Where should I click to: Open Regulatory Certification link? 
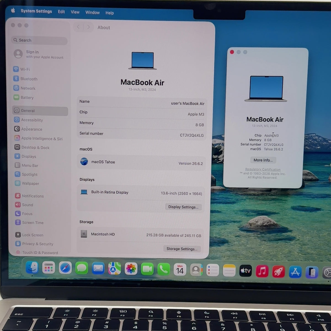(263, 169)
